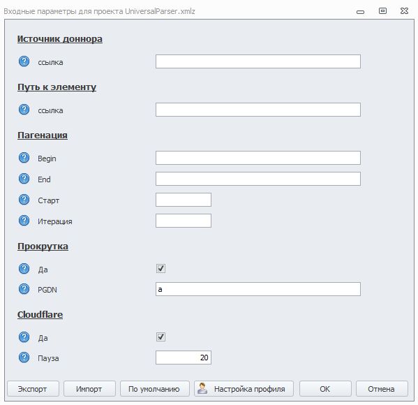Click help icon beside Пауза
This screenshot has width=418, height=405.
coord(24,358)
